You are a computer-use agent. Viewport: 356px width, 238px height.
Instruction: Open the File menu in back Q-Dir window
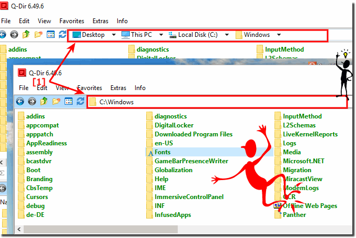point(6,21)
